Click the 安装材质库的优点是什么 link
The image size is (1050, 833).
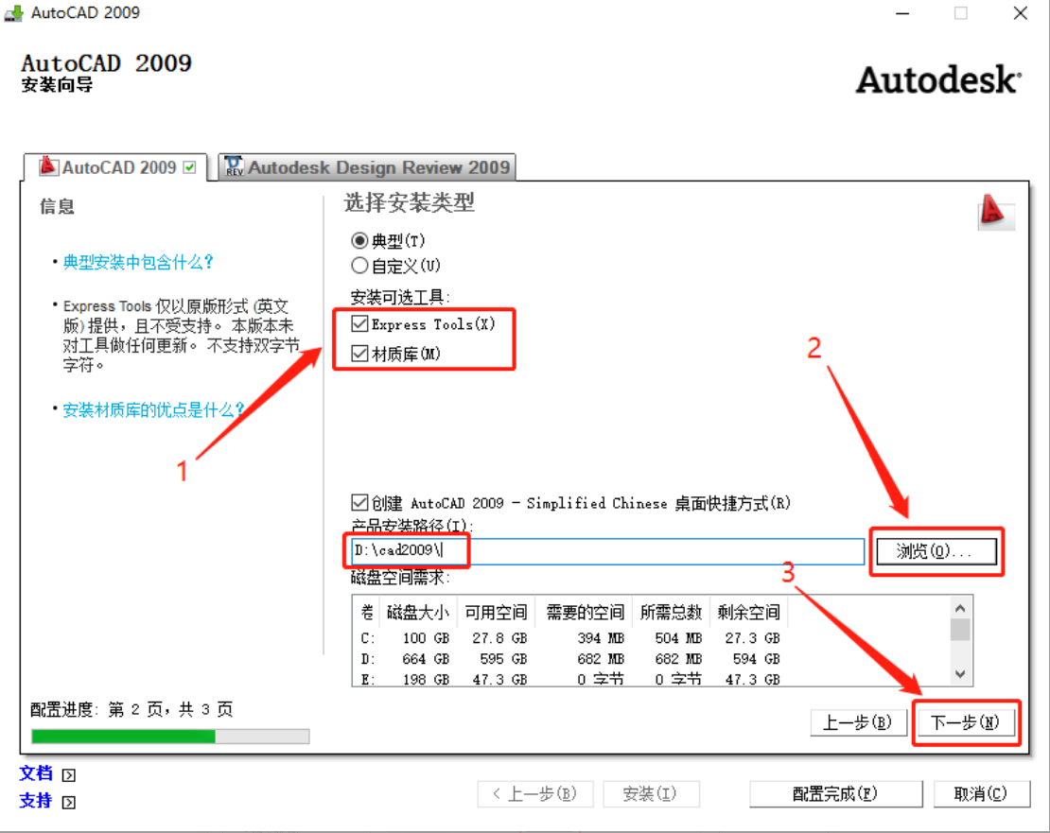pos(142,409)
